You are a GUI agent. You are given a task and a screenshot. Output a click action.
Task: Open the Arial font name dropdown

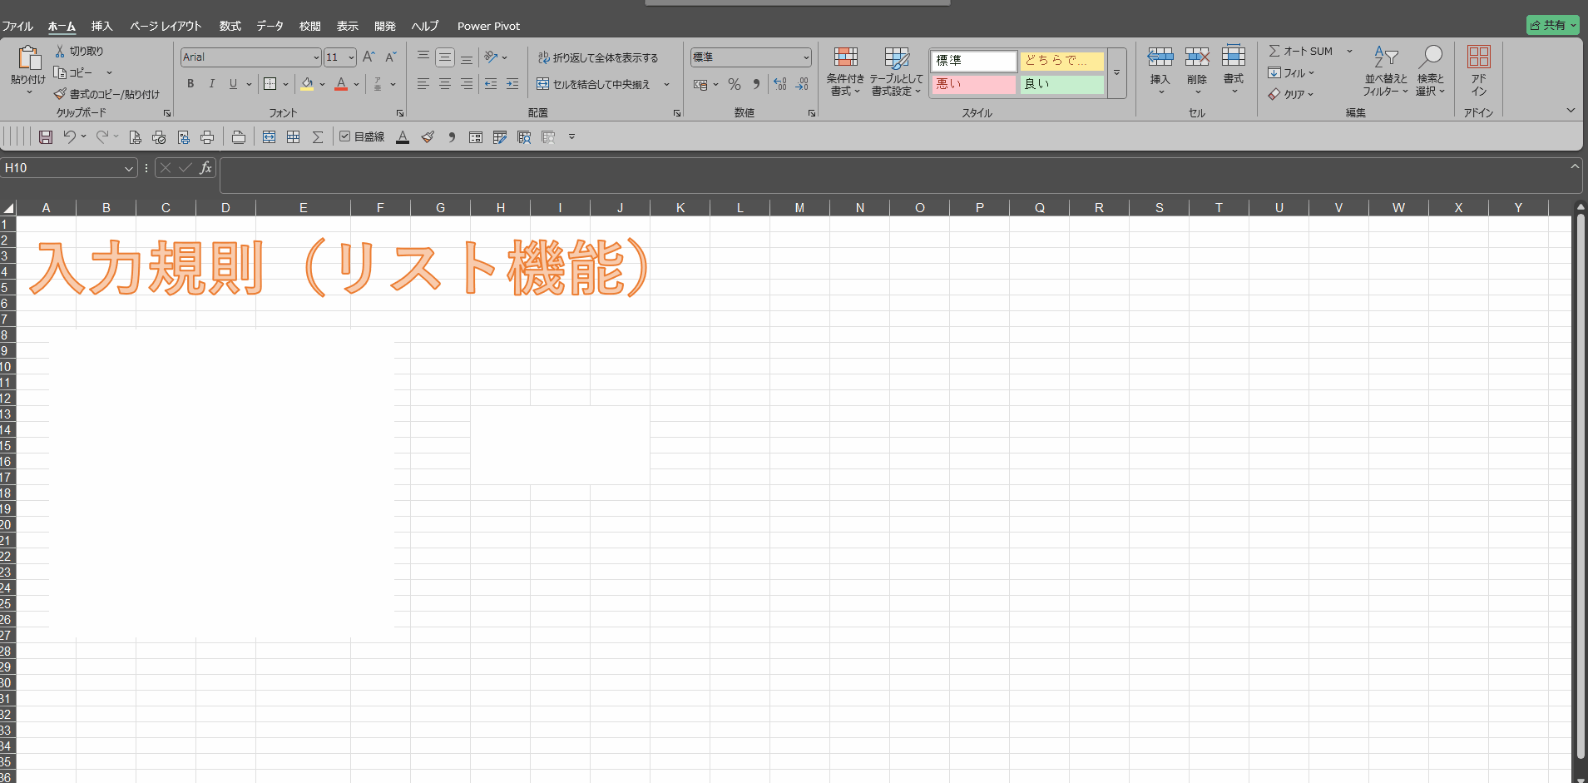(x=316, y=57)
